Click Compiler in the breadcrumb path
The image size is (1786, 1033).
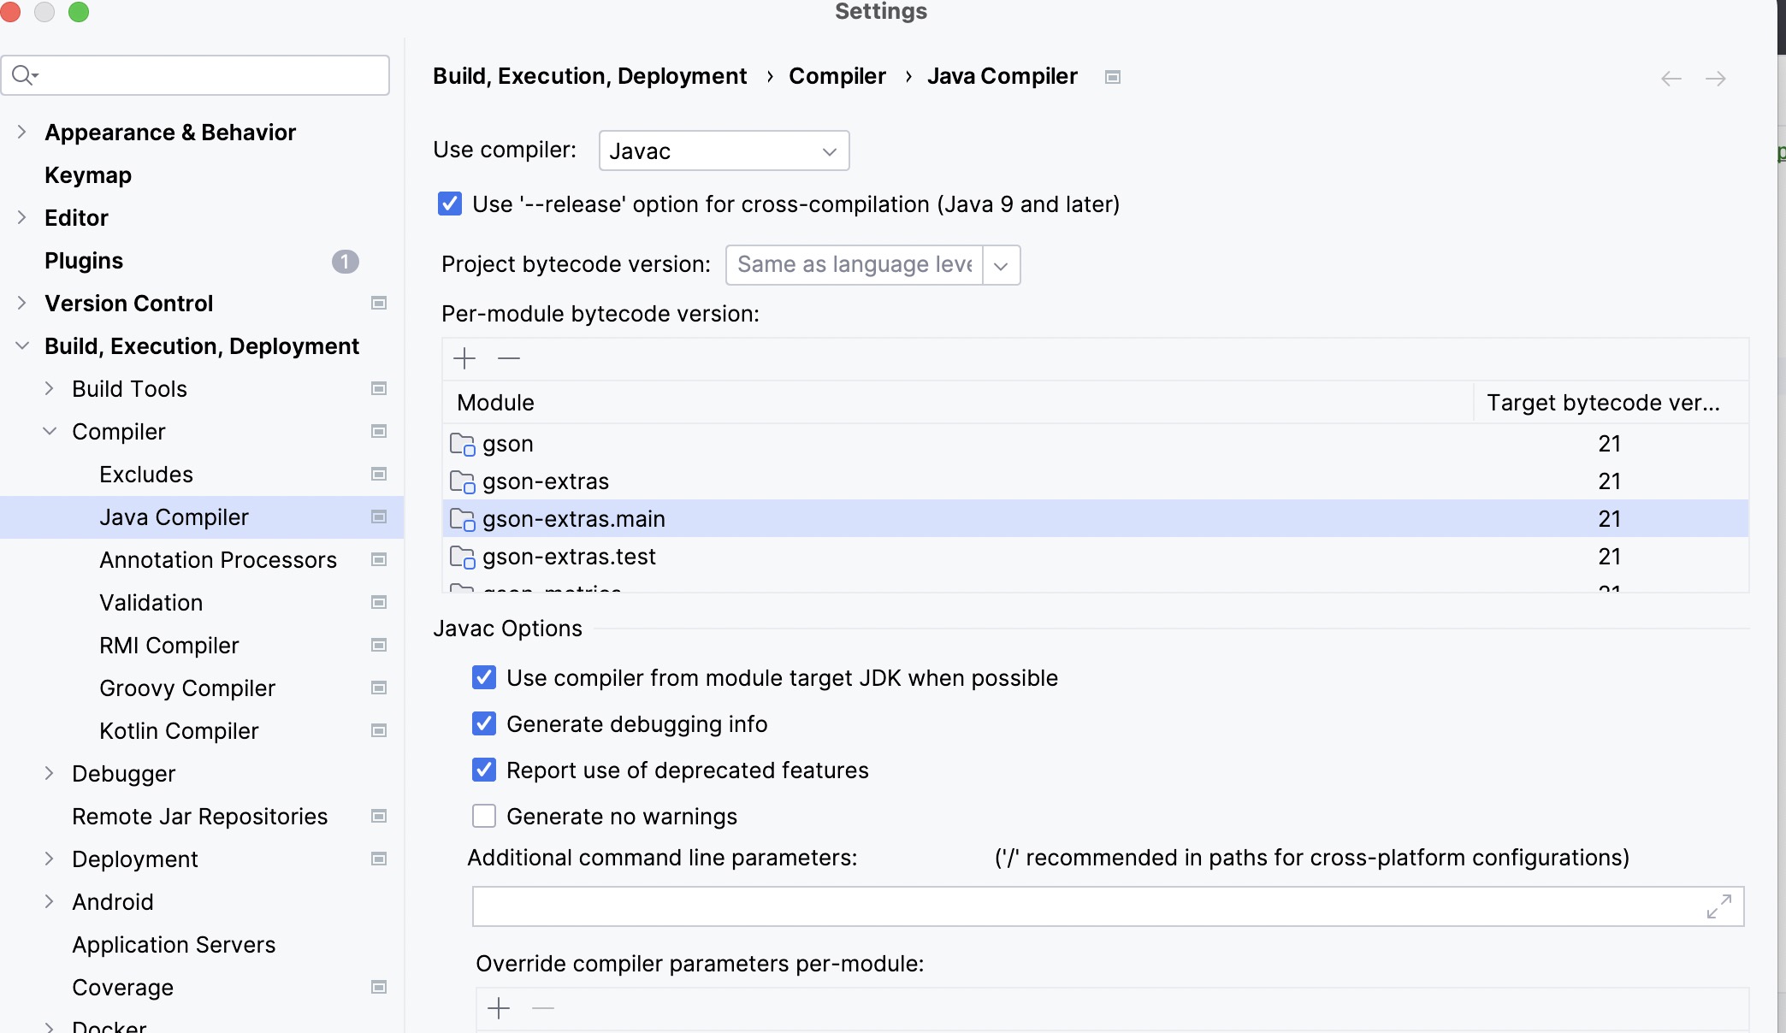click(837, 76)
